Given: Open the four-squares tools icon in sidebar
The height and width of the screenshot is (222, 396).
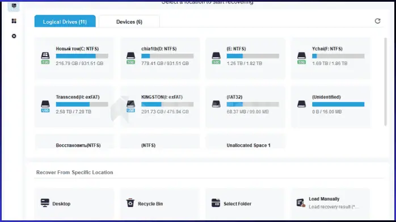Looking at the screenshot, I should coord(14,21).
